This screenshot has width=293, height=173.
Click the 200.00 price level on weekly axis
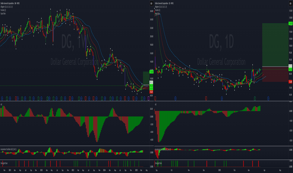pyautogui.click(x=151, y=36)
